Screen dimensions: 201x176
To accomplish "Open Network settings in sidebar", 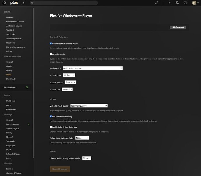I will tap(10, 137).
